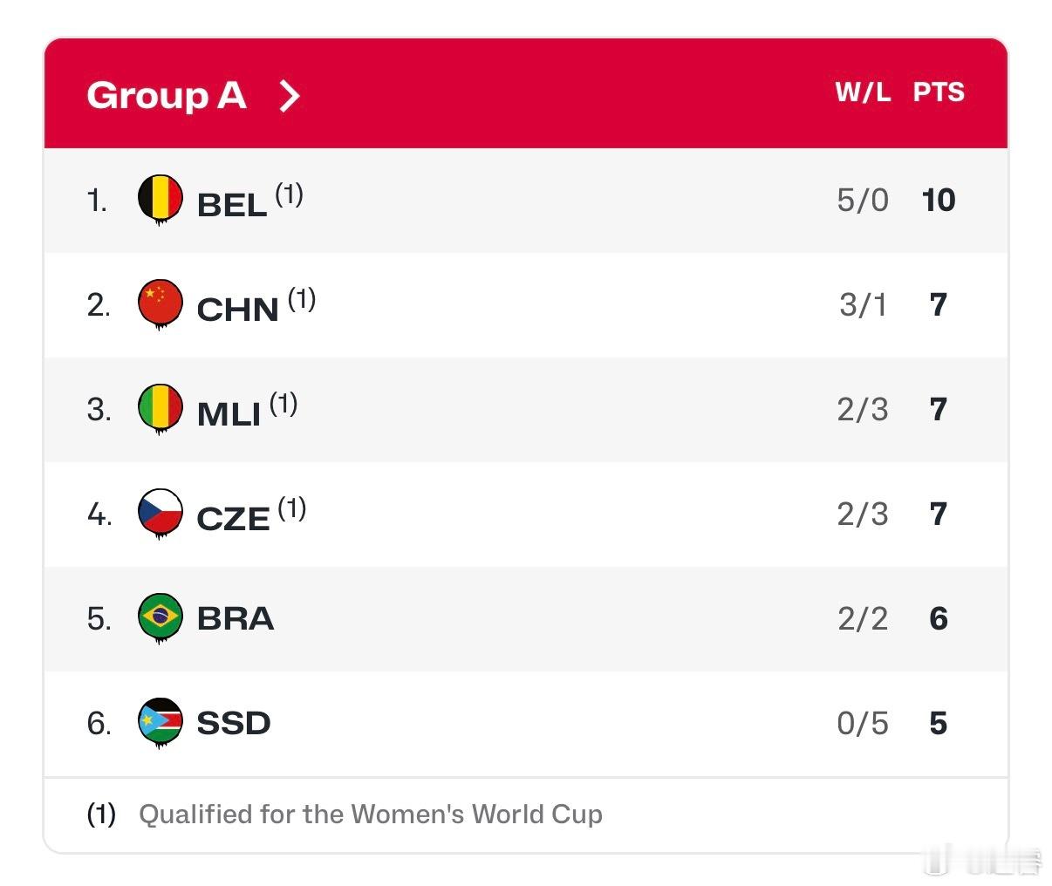Select the MLI team name

229,414
